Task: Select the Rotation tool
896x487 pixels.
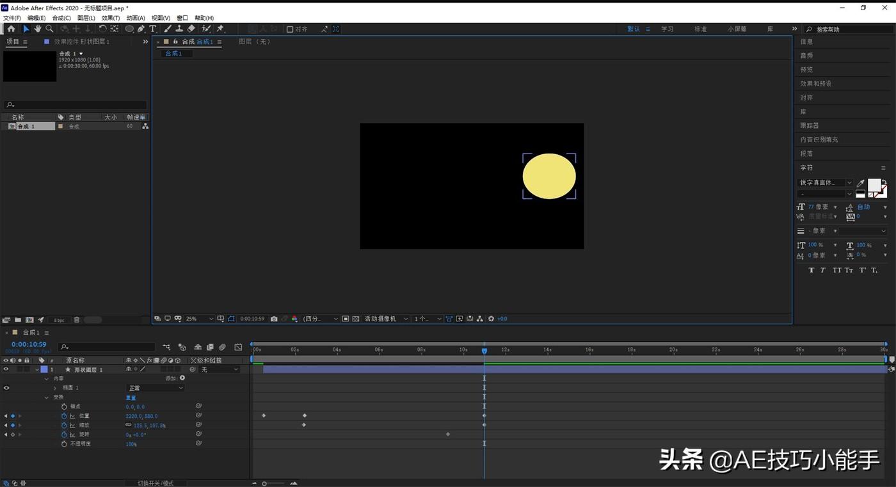Action: [x=102, y=29]
